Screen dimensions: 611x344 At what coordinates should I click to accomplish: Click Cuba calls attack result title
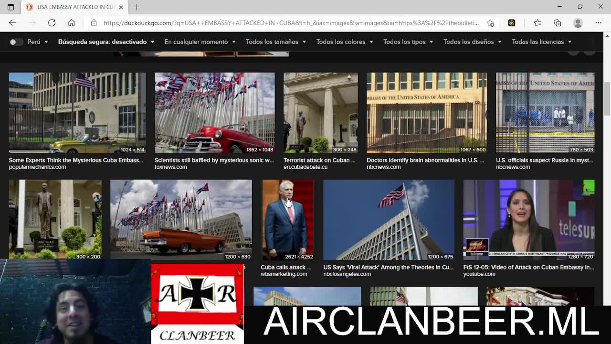tap(286, 267)
